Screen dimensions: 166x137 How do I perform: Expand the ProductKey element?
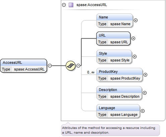145,75
